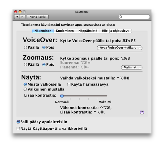Go forward with the right arrow button
164x149 pixels.
[x=22, y=17]
